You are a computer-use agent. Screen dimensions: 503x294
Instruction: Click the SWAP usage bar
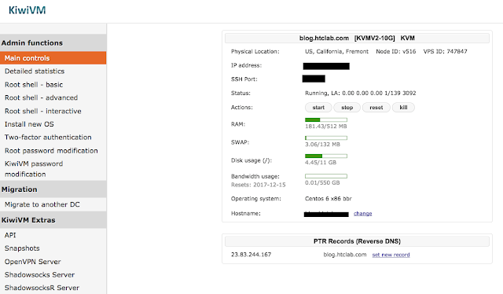tap(326, 138)
